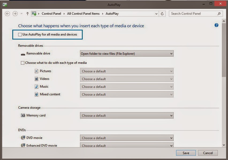Click the Music media type icon
Image resolution: width=228 pixels, height=160 pixels.
(x=36, y=87)
